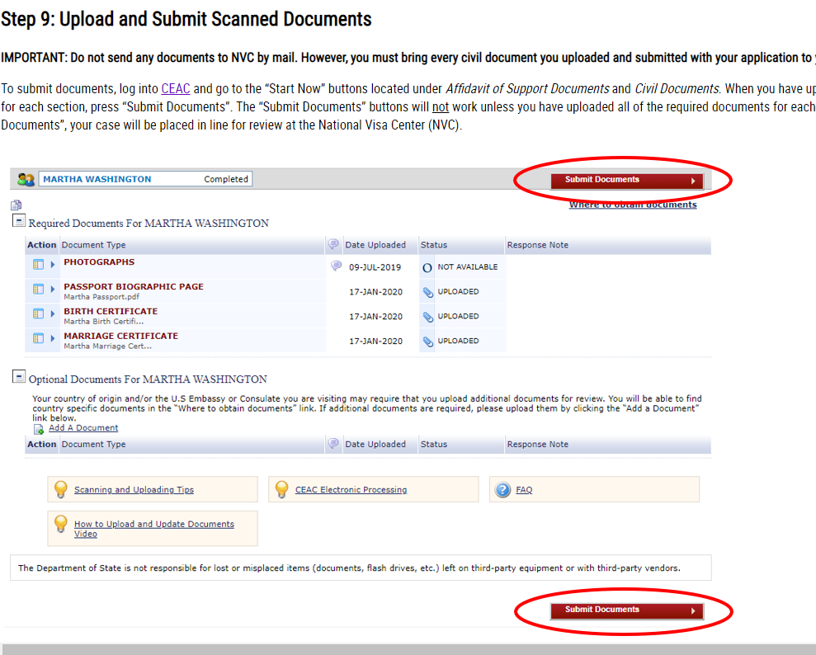Image resolution: width=816 pixels, height=655 pixels.
Task: Collapse the Required Documents section
Action: [18, 222]
